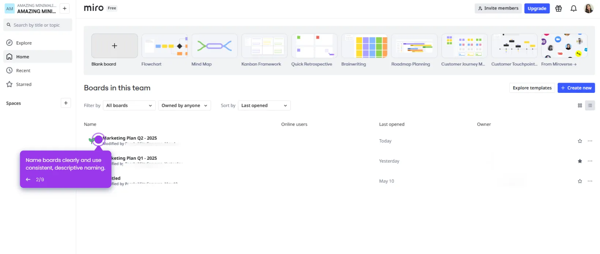Click the AMAZING MINI team name
Image resolution: width=600 pixels, height=254 pixels.
coord(37,11)
